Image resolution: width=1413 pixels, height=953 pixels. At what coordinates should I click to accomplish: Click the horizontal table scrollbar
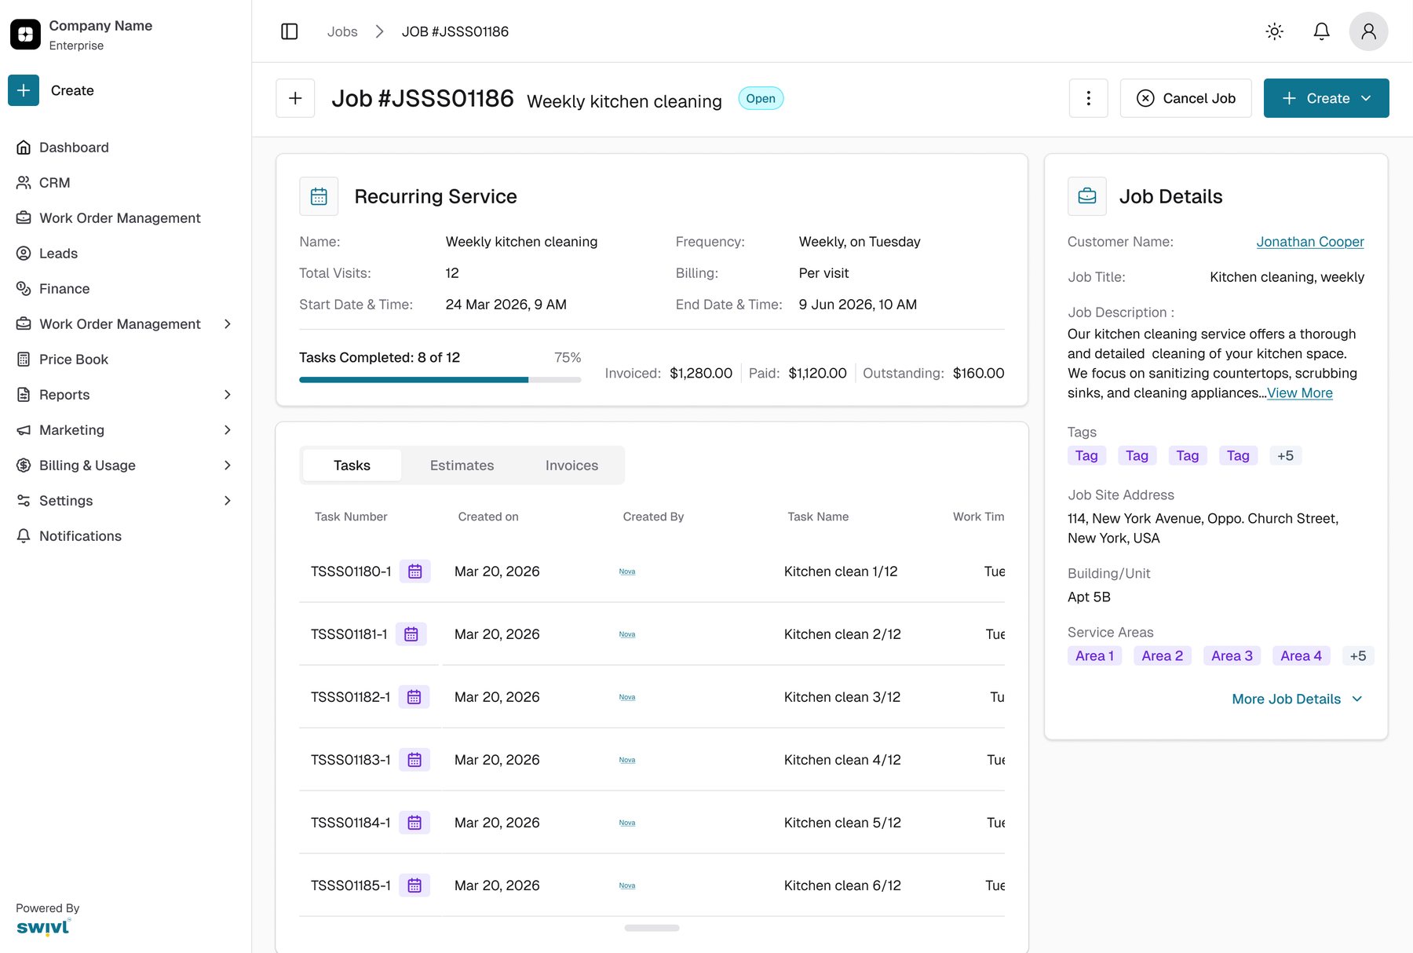click(x=652, y=928)
